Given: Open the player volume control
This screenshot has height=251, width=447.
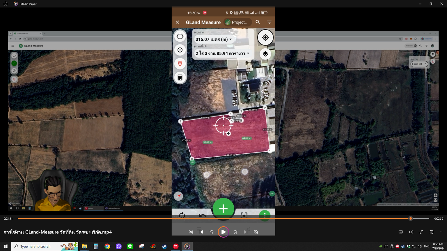Looking at the screenshot, I should point(411,232).
